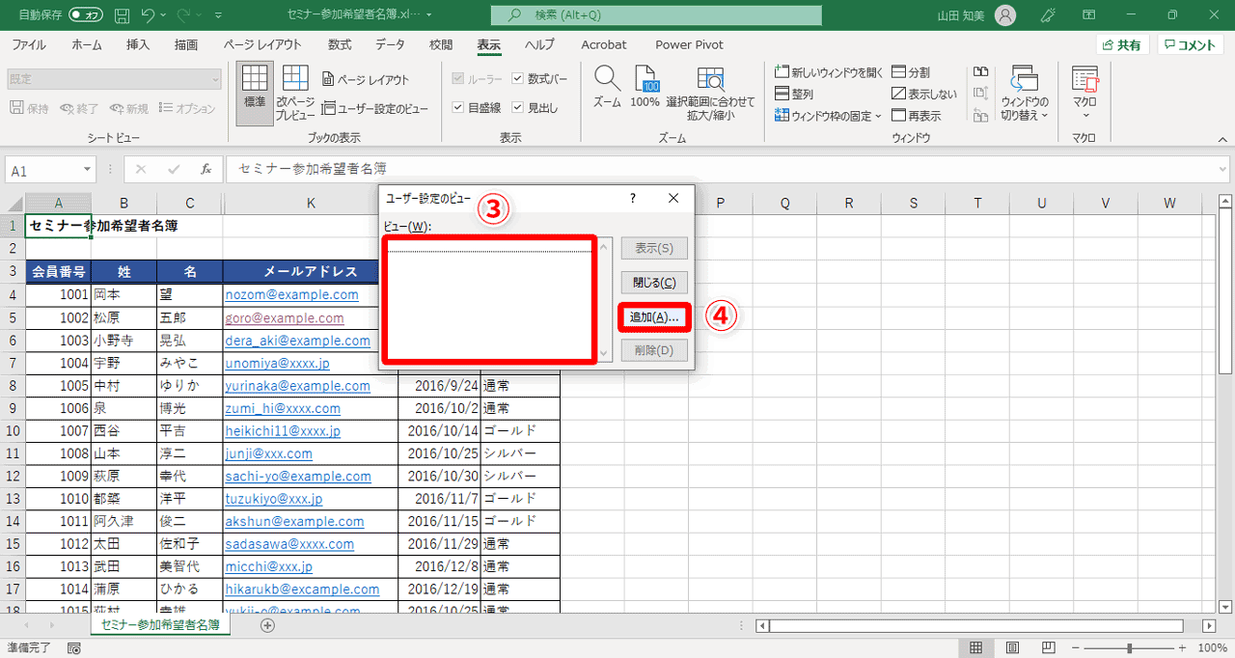The image size is (1235, 658).
Task: Open the Name Box dropdown arrow
Action: [87, 170]
